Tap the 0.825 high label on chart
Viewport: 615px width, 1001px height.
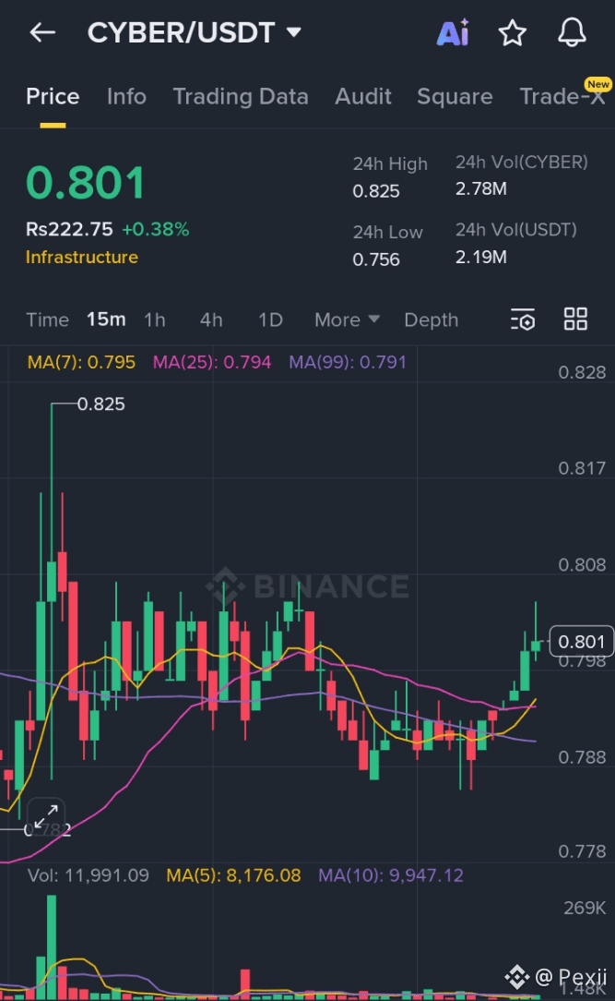point(101,404)
